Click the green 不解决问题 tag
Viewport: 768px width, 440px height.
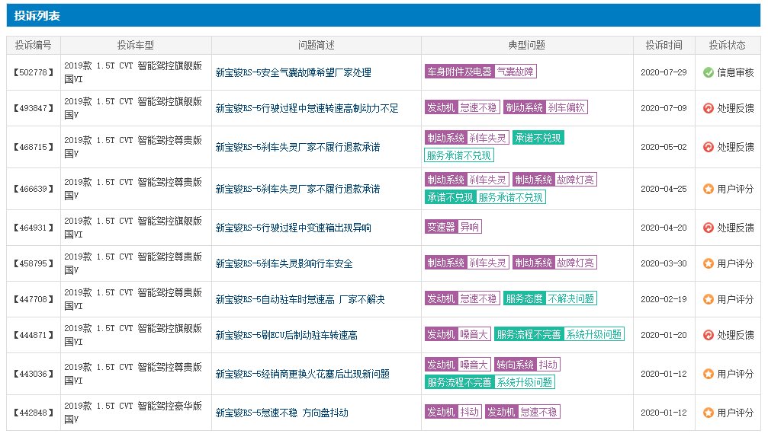click(571, 298)
